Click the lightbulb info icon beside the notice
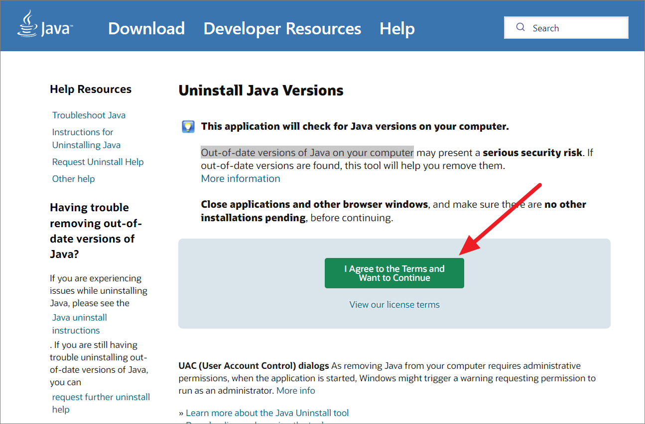The image size is (645, 424). tap(188, 127)
